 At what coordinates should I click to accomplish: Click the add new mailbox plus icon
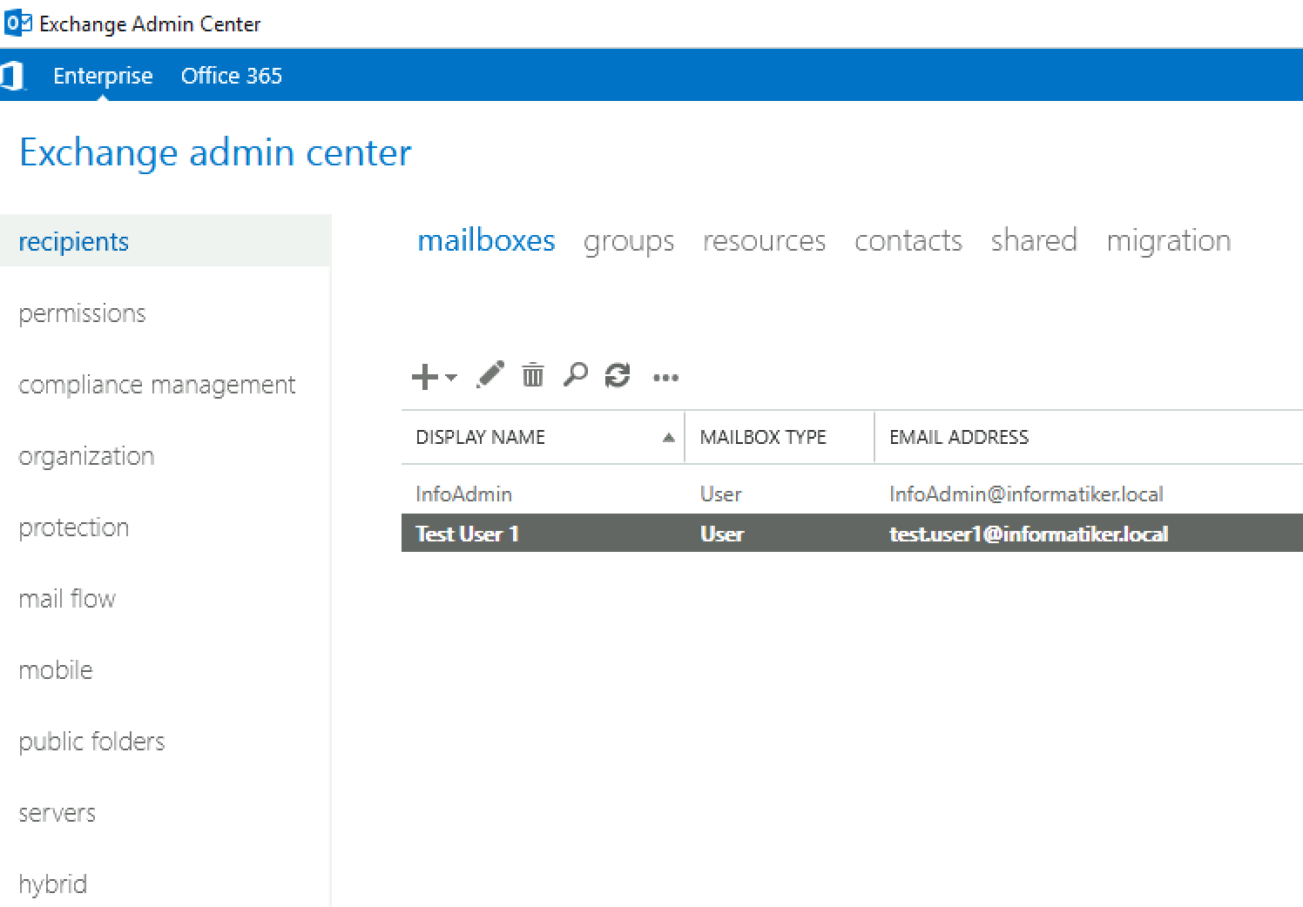click(x=425, y=377)
